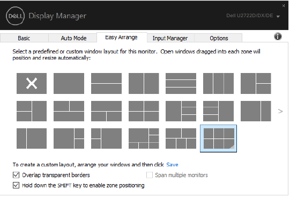Choose three left stacked with right column layout
The width and height of the screenshot is (290, 197).
[218, 111]
